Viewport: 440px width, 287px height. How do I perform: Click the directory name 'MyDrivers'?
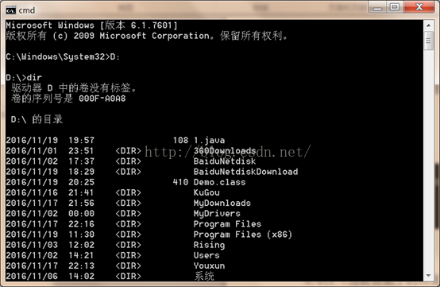217,213
